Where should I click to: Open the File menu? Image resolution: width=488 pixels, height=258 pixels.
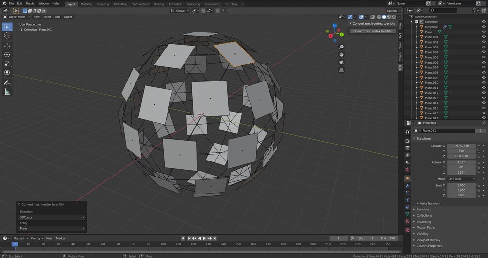[11, 4]
